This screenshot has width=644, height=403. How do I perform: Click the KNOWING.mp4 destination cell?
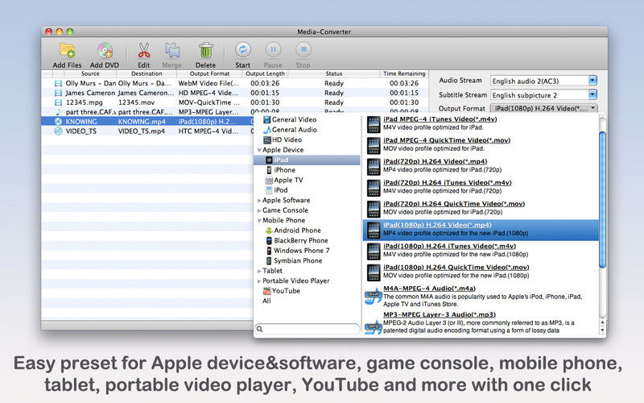pyautogui.click(x=142, y=122)
